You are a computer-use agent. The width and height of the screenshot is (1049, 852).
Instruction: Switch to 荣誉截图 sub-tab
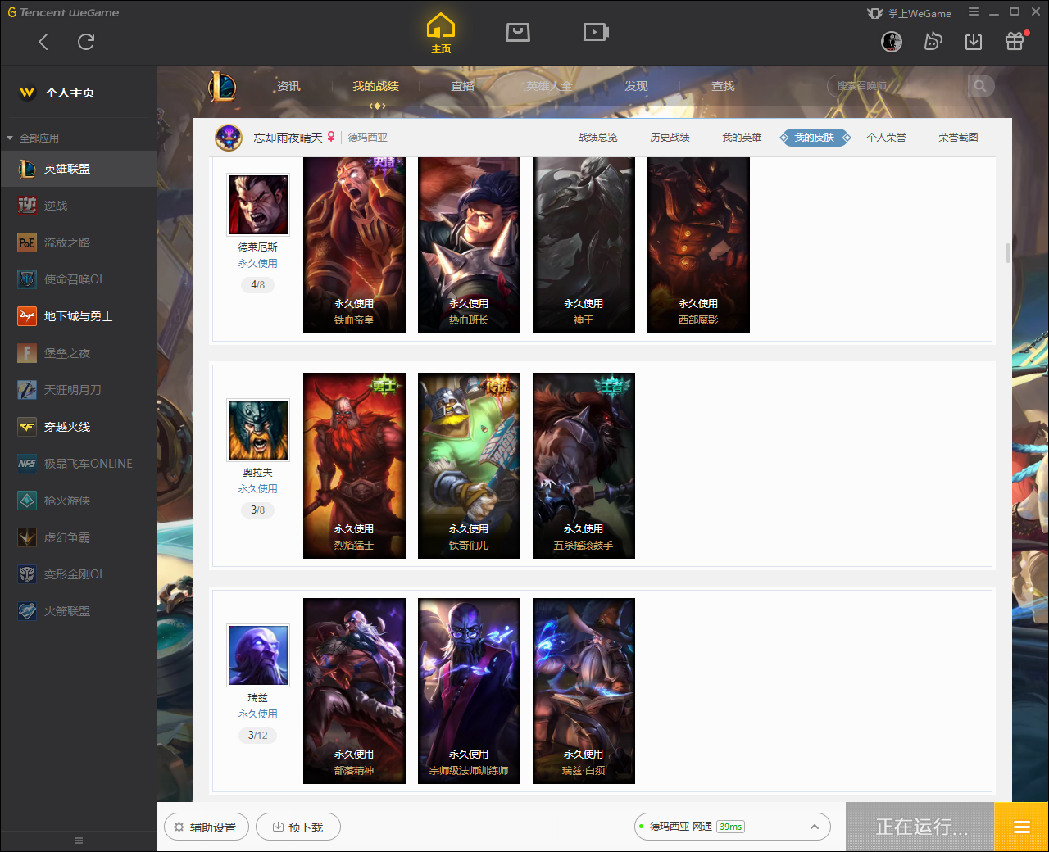[958, 138]
